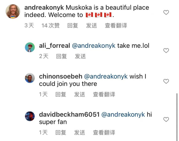Open the andreakonyk username on top comment

click(x=44, y=8)
